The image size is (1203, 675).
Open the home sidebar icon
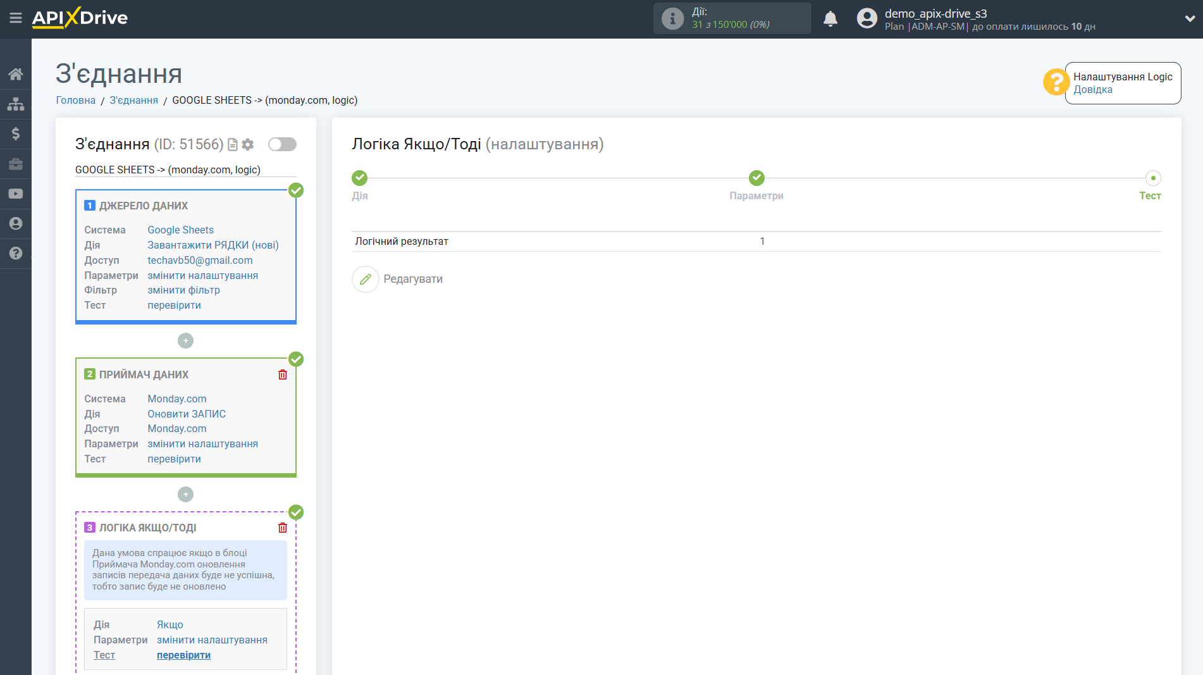coord(16,74)
